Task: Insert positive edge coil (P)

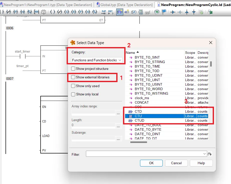Action: point(81,12)
